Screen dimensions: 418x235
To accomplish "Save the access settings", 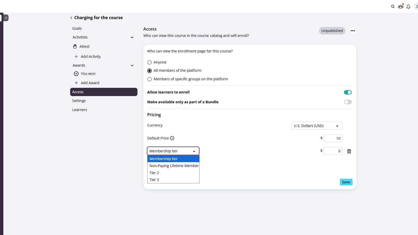I will 346,182.
